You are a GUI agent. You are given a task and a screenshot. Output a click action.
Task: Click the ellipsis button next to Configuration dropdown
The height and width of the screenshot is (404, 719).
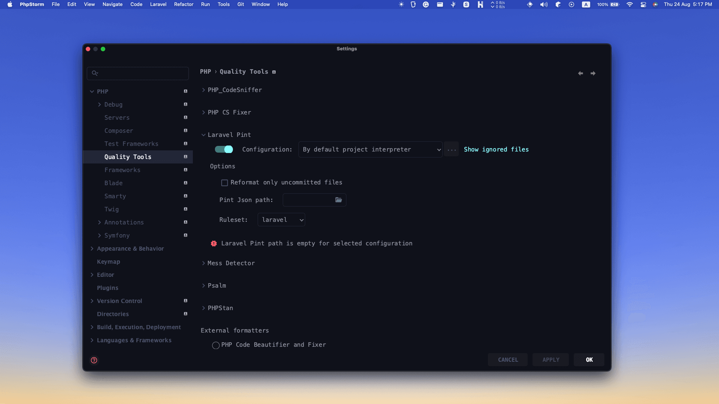click(x=452, y=150)
